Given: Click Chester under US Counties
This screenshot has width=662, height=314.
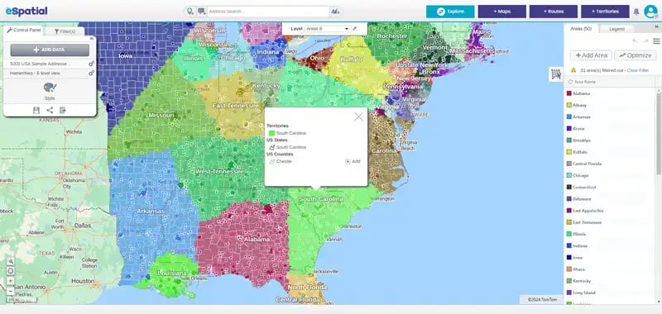Looking at the screenshot, I should click(x=284, y=161).
